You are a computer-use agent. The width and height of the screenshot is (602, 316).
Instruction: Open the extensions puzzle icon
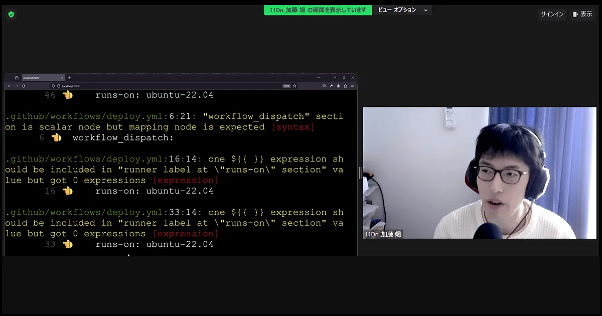345,86
